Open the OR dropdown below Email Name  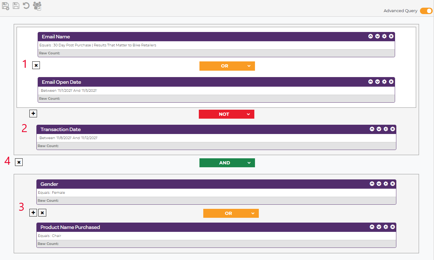(227, 66)
